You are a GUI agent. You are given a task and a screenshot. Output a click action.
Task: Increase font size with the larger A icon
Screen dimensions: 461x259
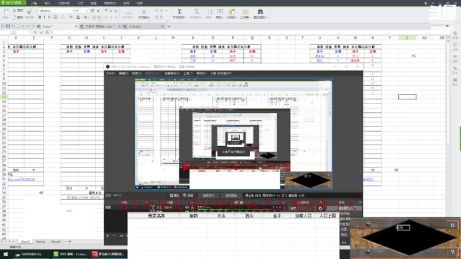click(x=92, y=11)
